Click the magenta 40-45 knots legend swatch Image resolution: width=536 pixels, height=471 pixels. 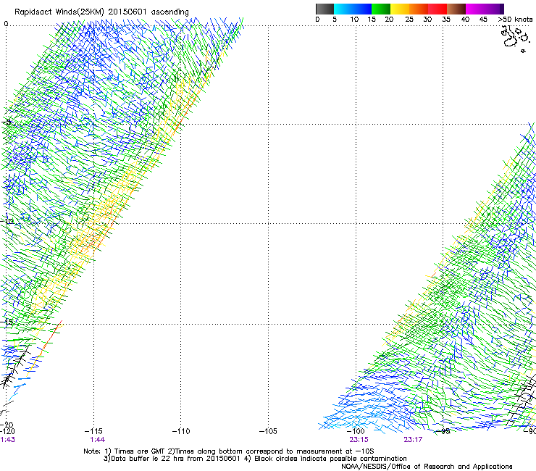(475, 9)
